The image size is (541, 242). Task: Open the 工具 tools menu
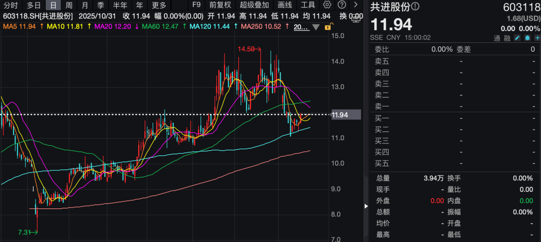pyautogui.click(x=308, y=5)
